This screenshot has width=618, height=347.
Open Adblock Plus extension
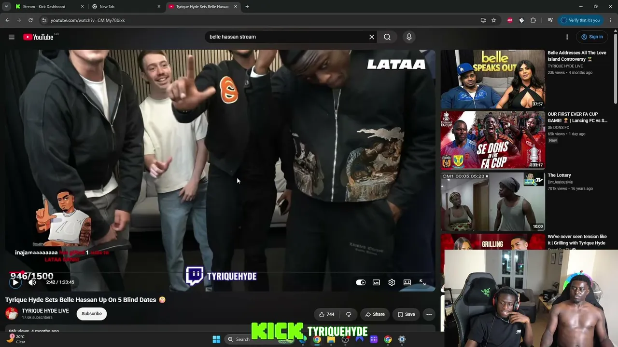(510, 20)
